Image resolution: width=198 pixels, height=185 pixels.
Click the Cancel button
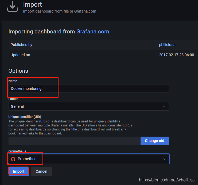click(x=41, y=171)
